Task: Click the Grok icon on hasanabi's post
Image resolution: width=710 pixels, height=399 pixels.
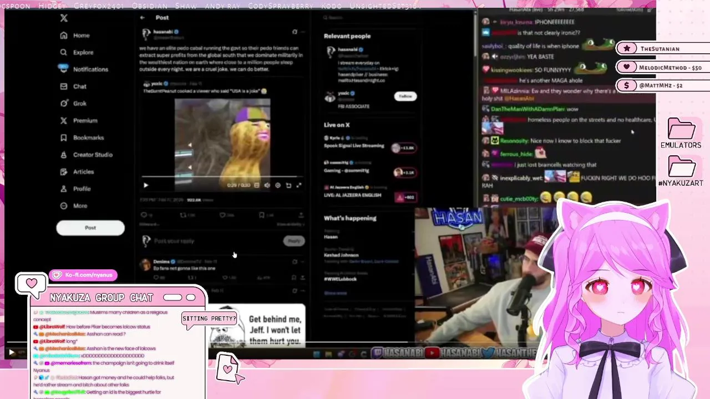Action: point(295,32)
